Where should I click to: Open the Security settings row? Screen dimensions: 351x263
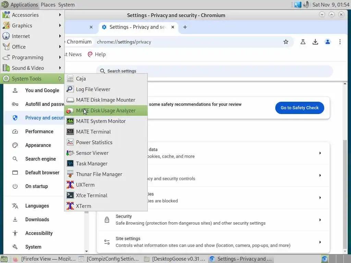coord(213,220)
